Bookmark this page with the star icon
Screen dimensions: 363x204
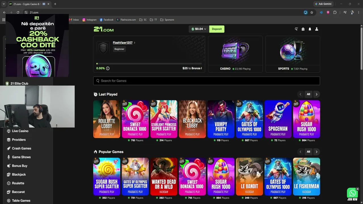click(312, 12)
